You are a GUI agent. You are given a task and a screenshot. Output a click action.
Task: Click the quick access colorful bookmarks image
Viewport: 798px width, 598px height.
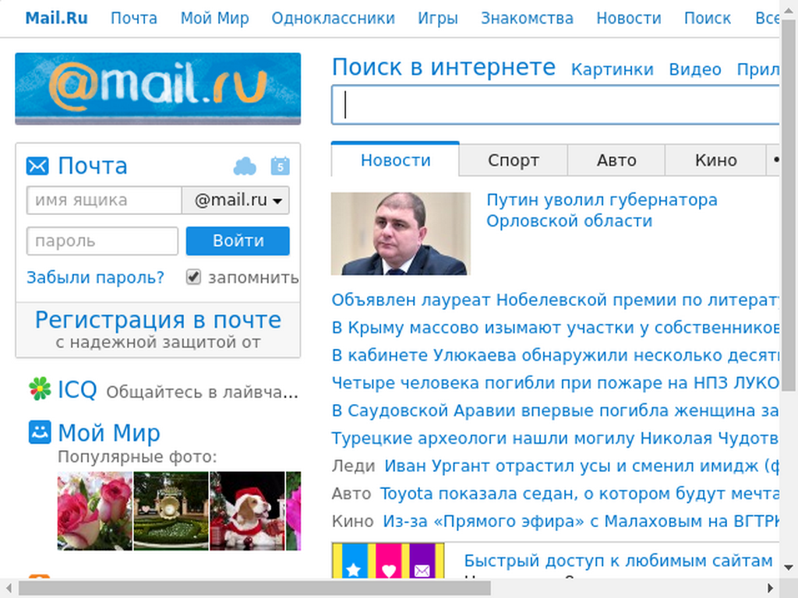pos(388,561)
